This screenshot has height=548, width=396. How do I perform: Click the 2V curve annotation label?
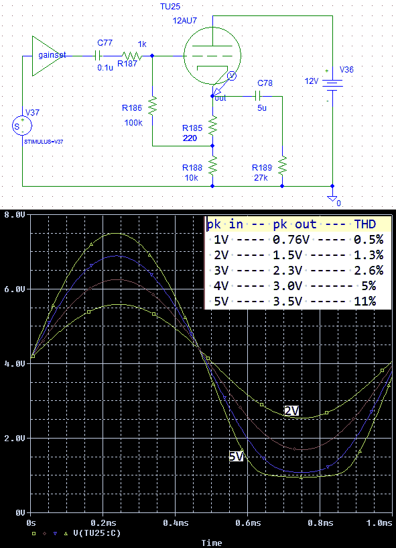tap(291, 411)
